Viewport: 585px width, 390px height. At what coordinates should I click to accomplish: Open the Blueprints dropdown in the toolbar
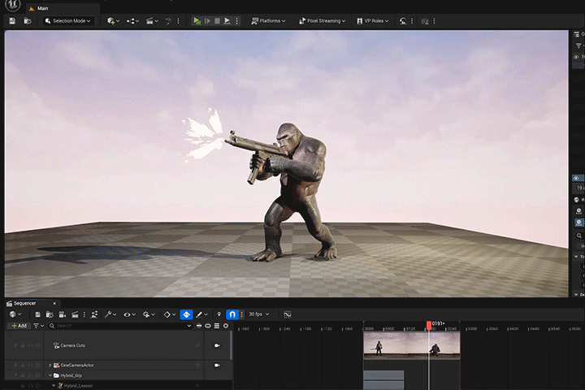pos(132,21)
